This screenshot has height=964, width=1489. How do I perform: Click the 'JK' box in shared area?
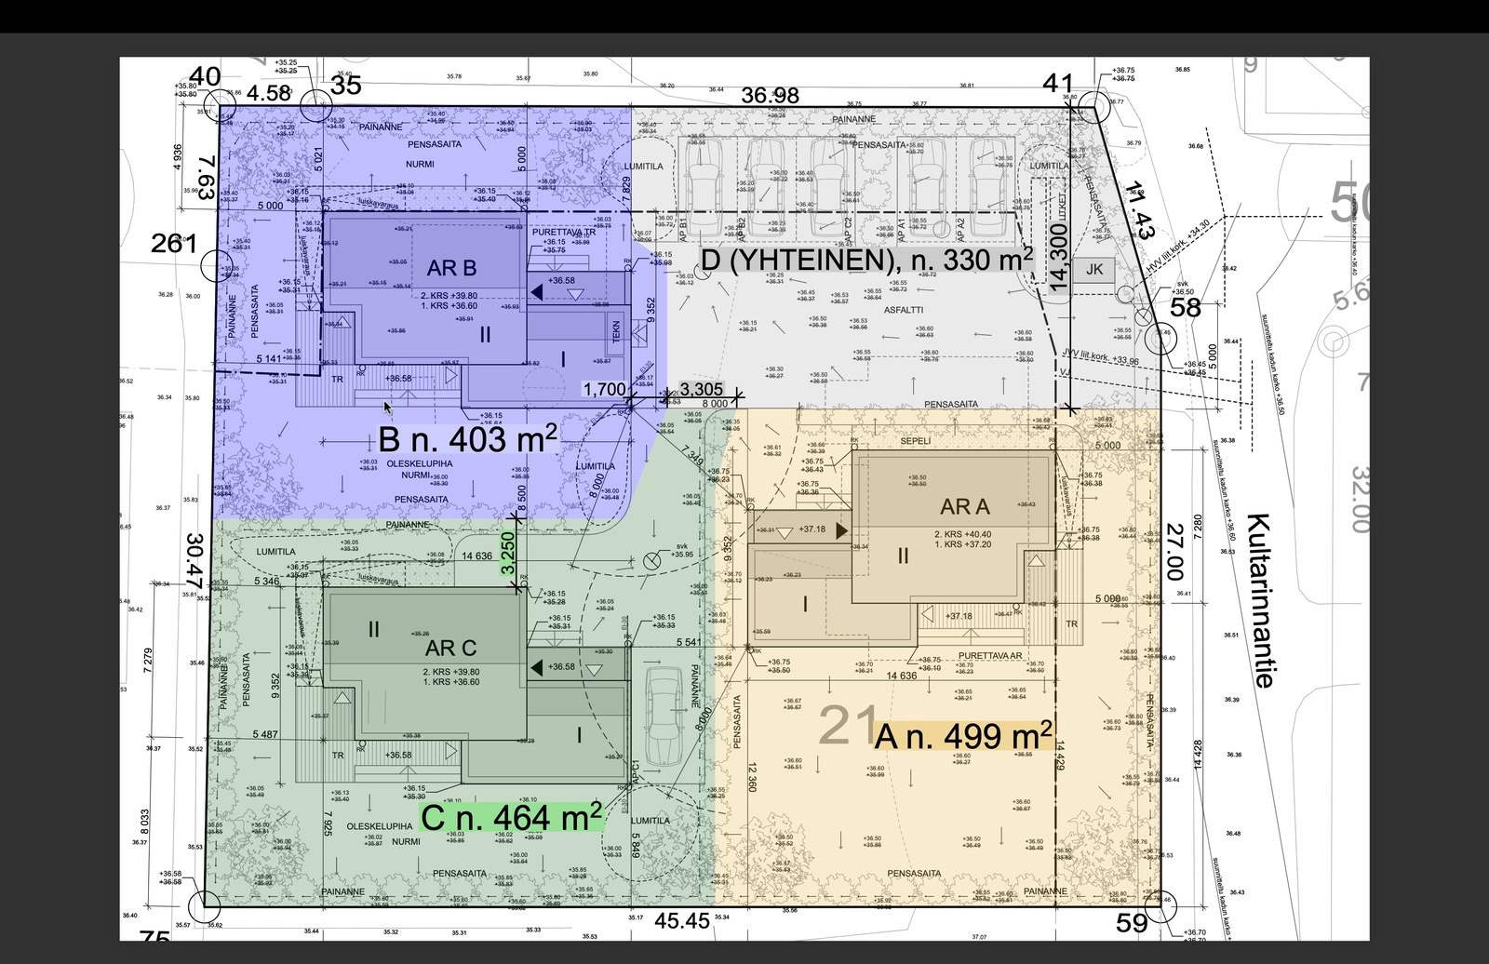(1094, 270)
